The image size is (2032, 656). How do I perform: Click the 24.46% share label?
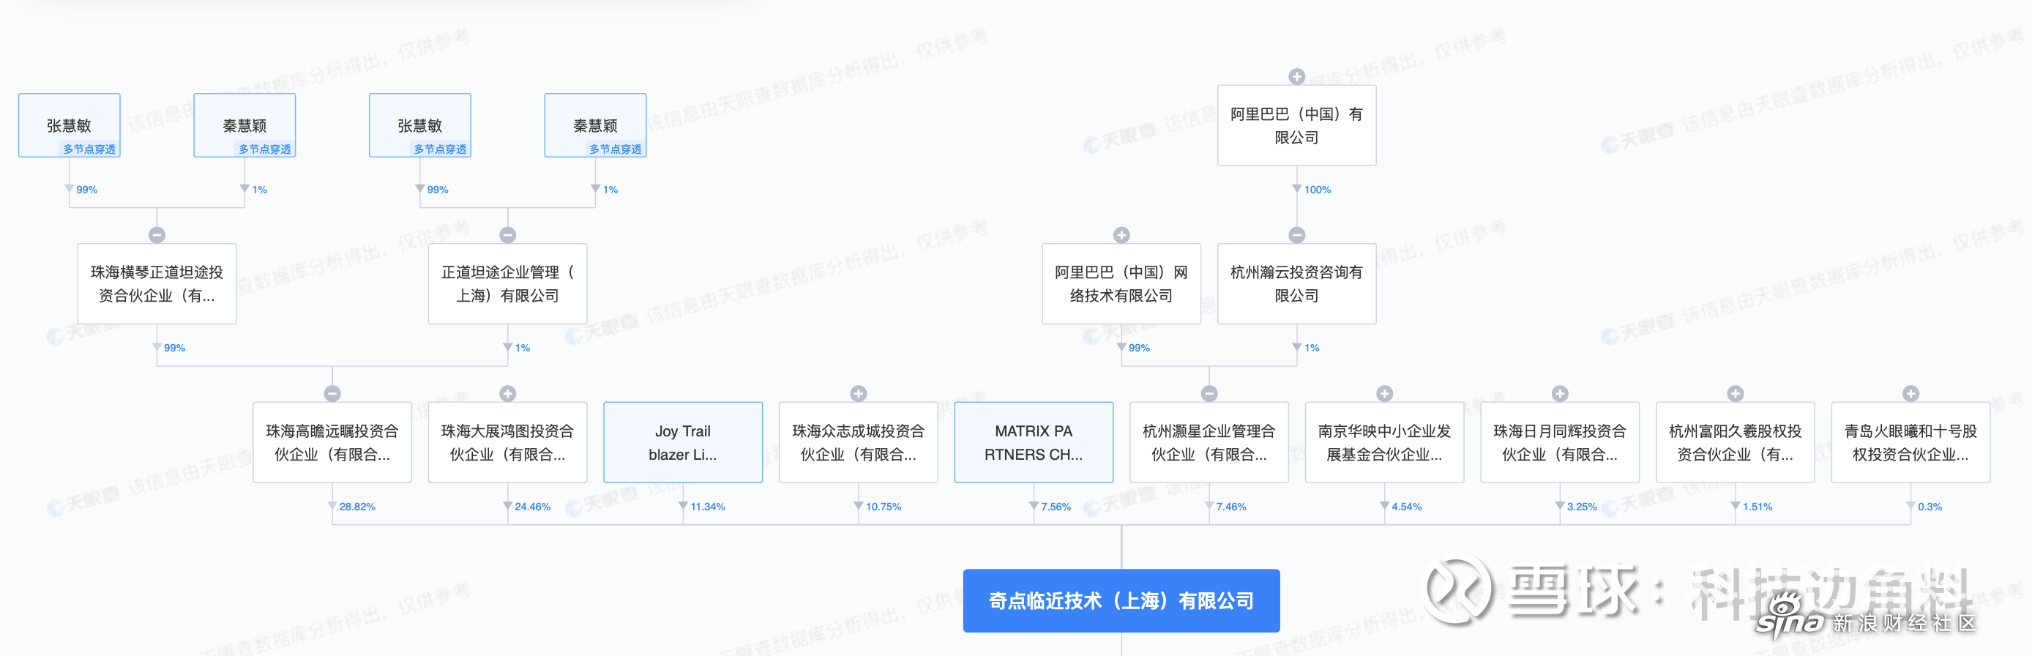click(x=532, y=507)
